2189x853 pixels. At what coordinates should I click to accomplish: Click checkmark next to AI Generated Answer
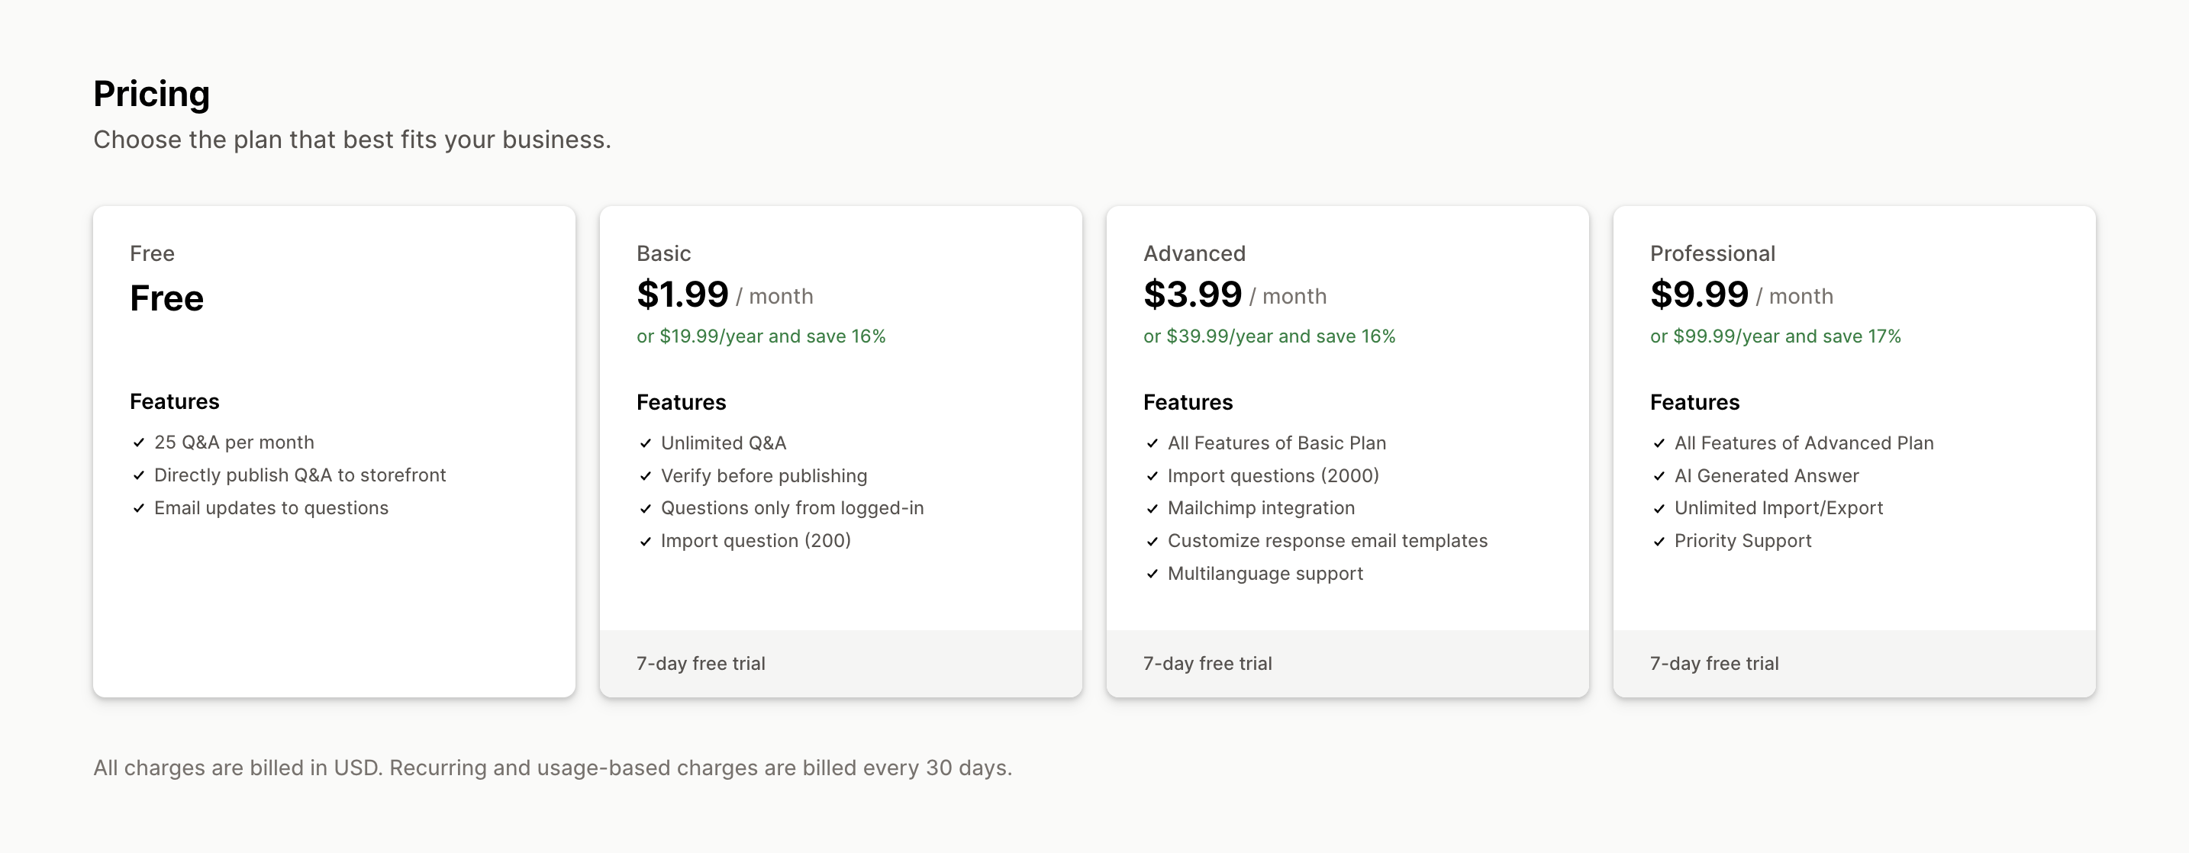[x=1659, y=476]
